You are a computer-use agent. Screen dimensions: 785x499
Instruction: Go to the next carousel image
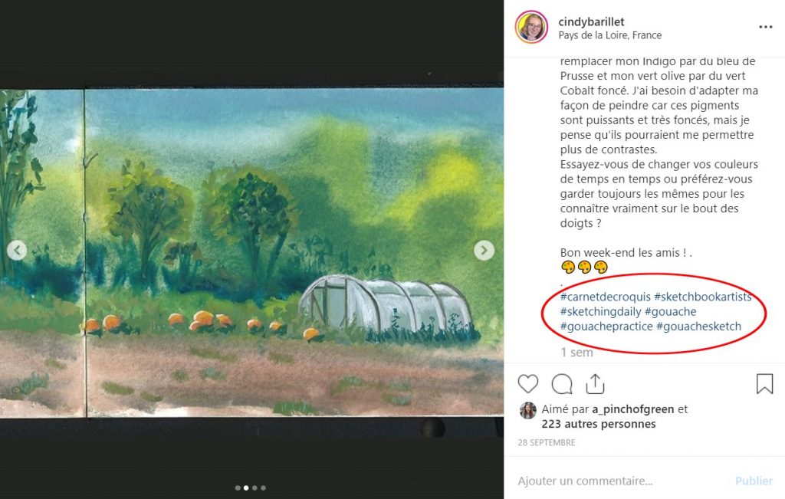pos(484,251)
